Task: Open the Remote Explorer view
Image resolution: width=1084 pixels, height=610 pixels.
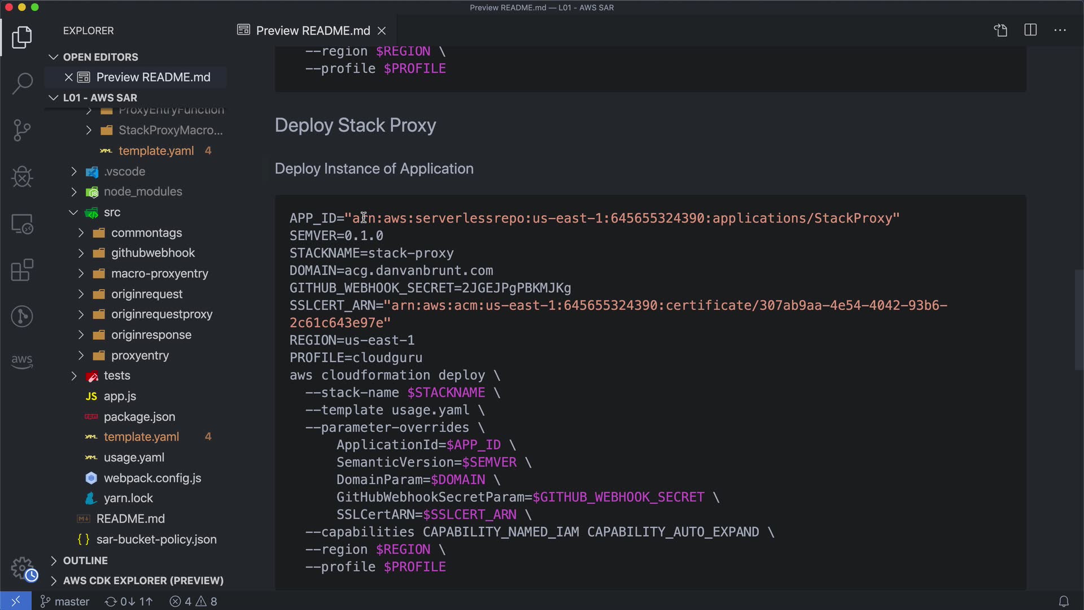Action: [22, 224]
